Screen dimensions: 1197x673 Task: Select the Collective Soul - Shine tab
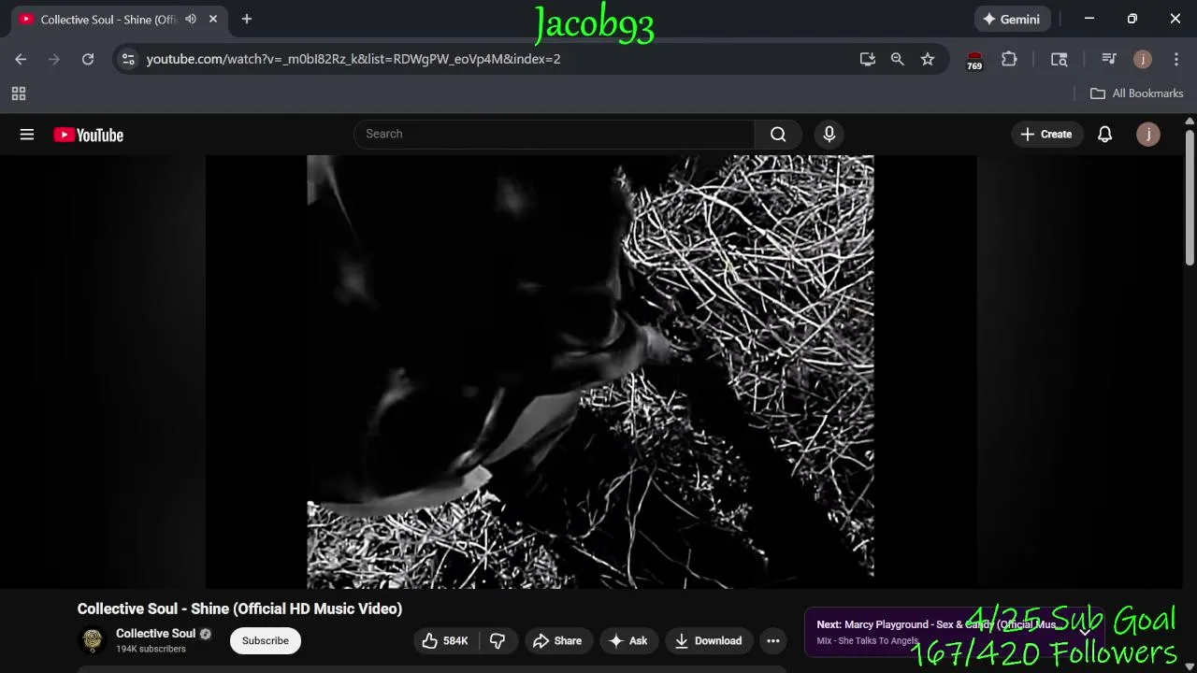point(108,20)
